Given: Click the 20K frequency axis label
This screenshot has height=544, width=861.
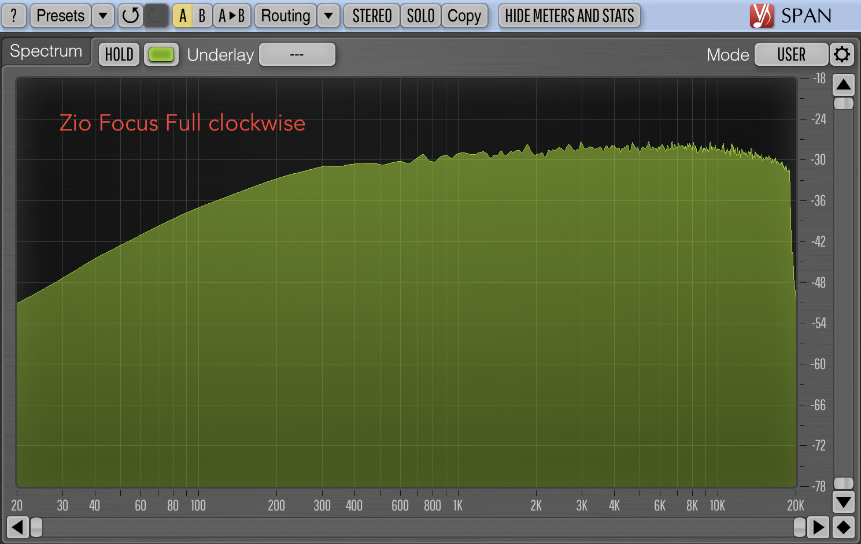Looking at the screenshot, I should coord(796,506).
